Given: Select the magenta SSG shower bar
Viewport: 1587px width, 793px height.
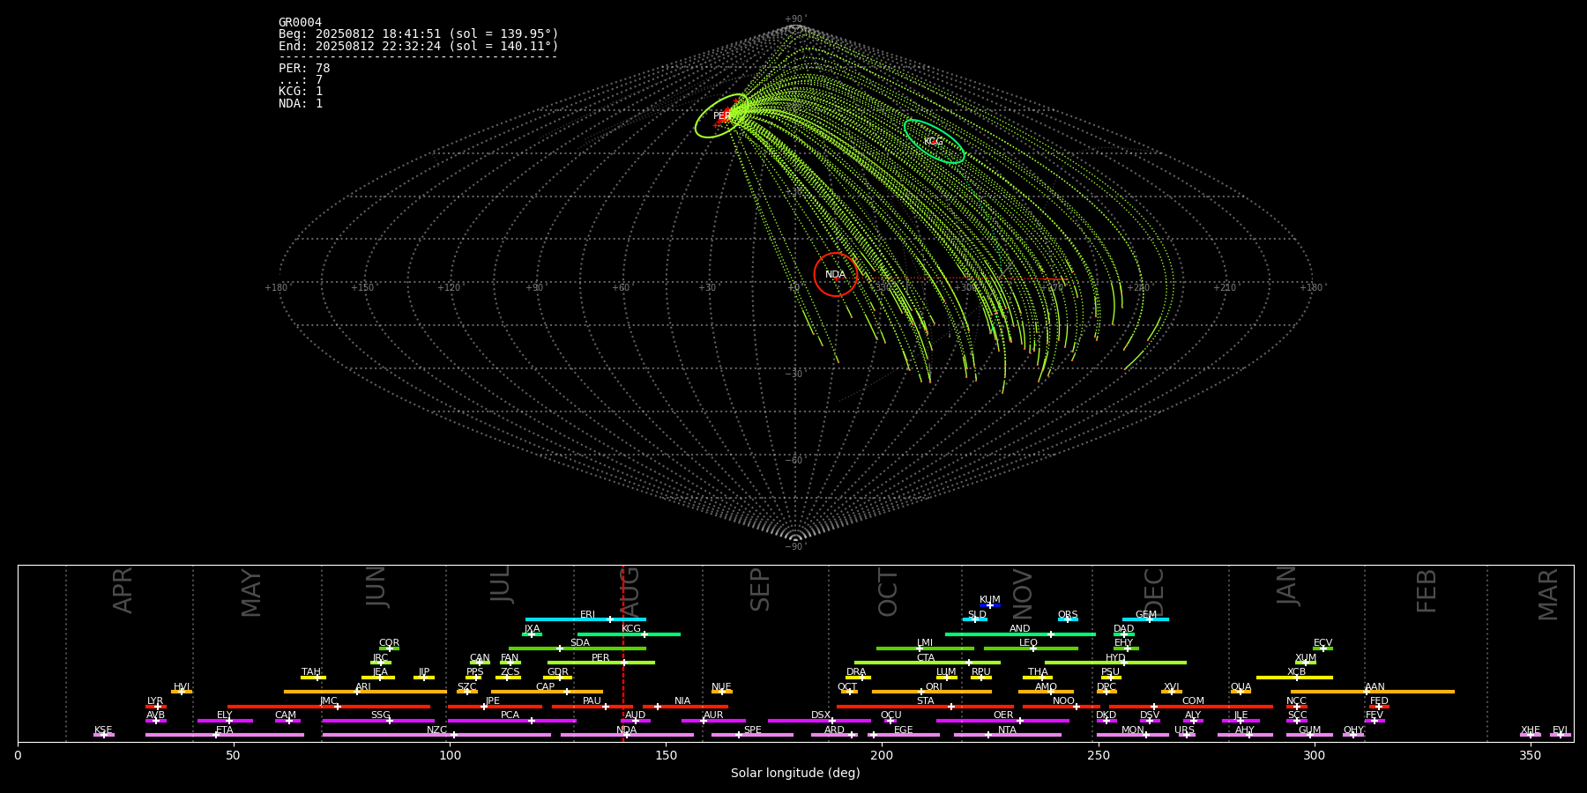Looking at the screenshot, I should (378, 721).
